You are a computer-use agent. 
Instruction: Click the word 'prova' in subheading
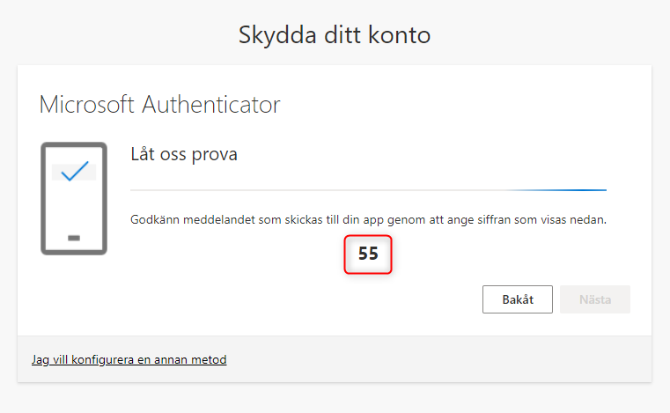point(217,155)
